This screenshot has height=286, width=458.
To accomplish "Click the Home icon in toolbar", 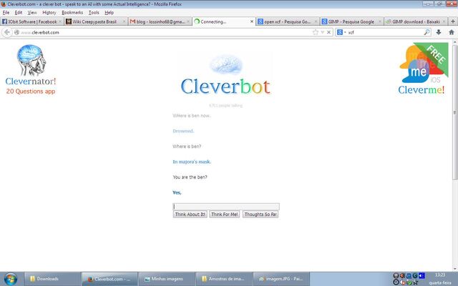I will (452, 32).
